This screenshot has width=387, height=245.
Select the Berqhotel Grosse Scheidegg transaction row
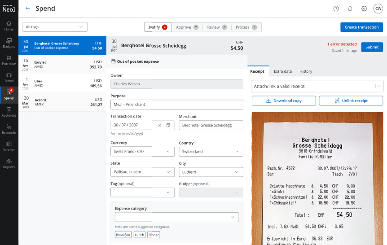pos(62,45)
